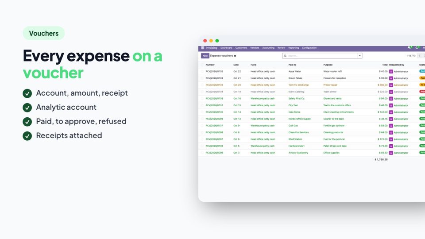Click the '$ 1,755.25' grand total

[x=381, y=160]
